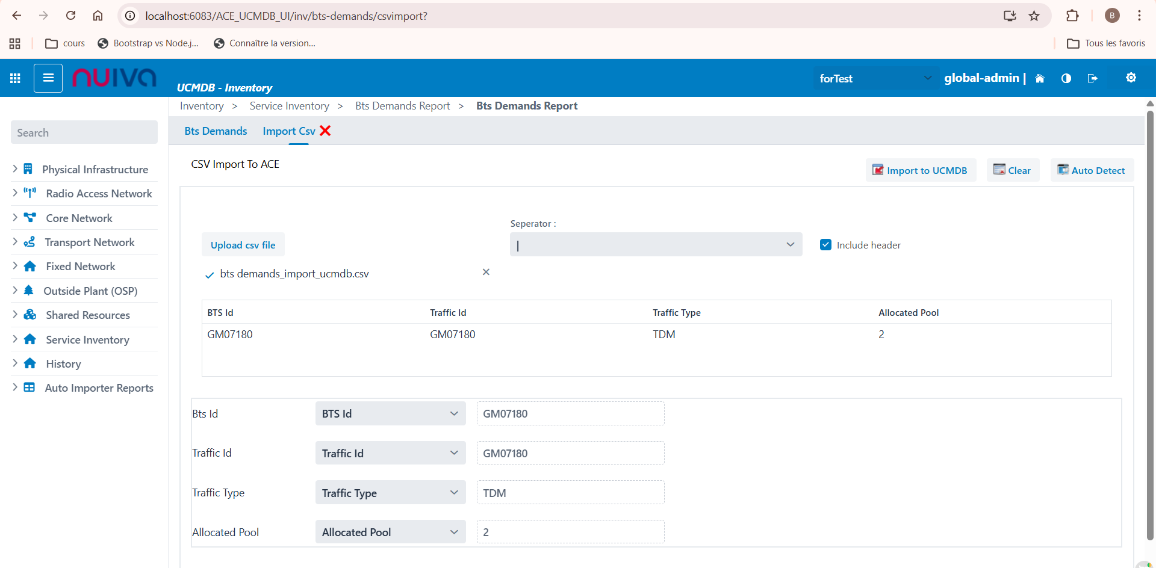Click the hamburger menu icon in header
Screen dimensions: 1156x568
pyautogui.click(x=48, y=78)
